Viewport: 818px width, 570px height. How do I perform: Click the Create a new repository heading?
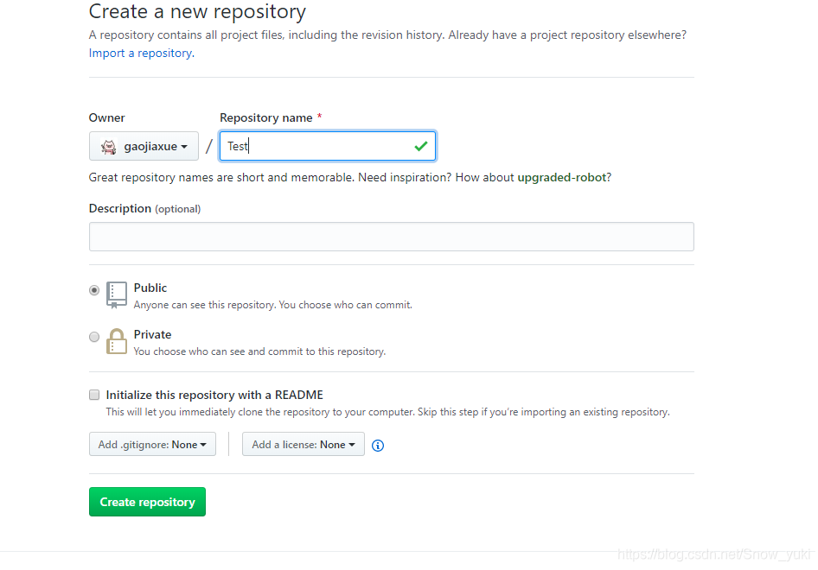point(197,11)
